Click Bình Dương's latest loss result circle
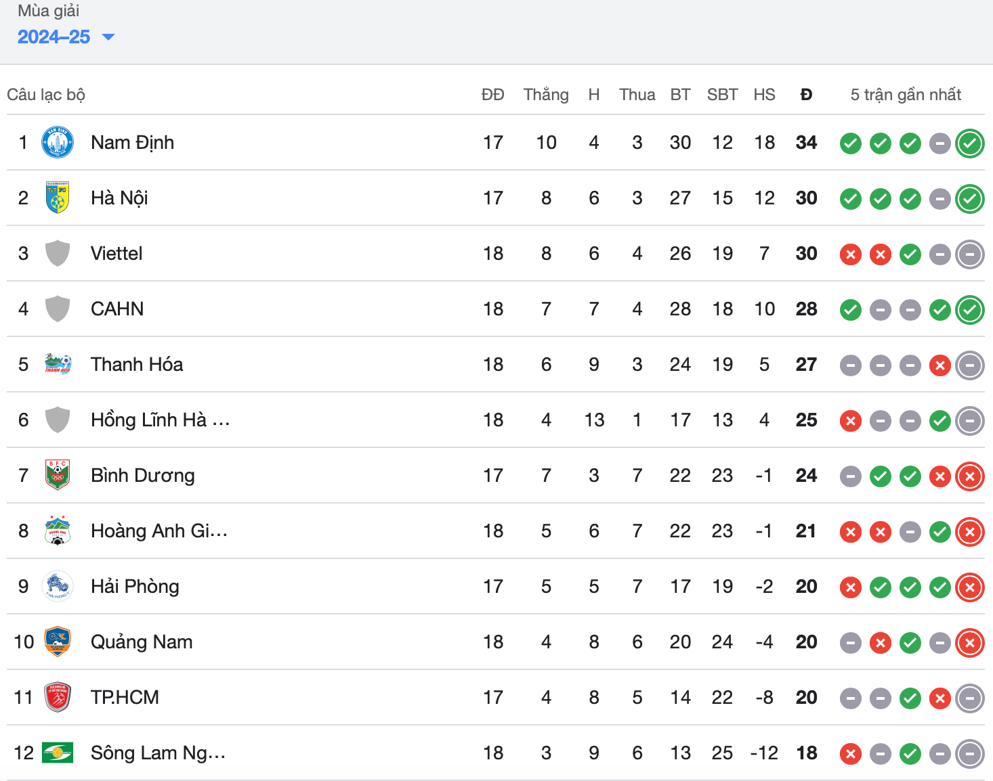This screenshot has width=993, height=781. coord(969,476)
